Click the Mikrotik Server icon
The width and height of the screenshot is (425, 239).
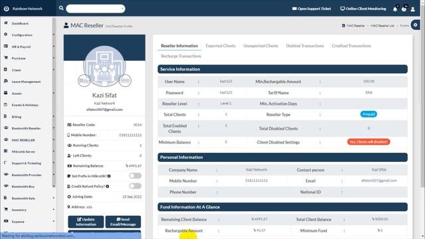pos(6,151)
